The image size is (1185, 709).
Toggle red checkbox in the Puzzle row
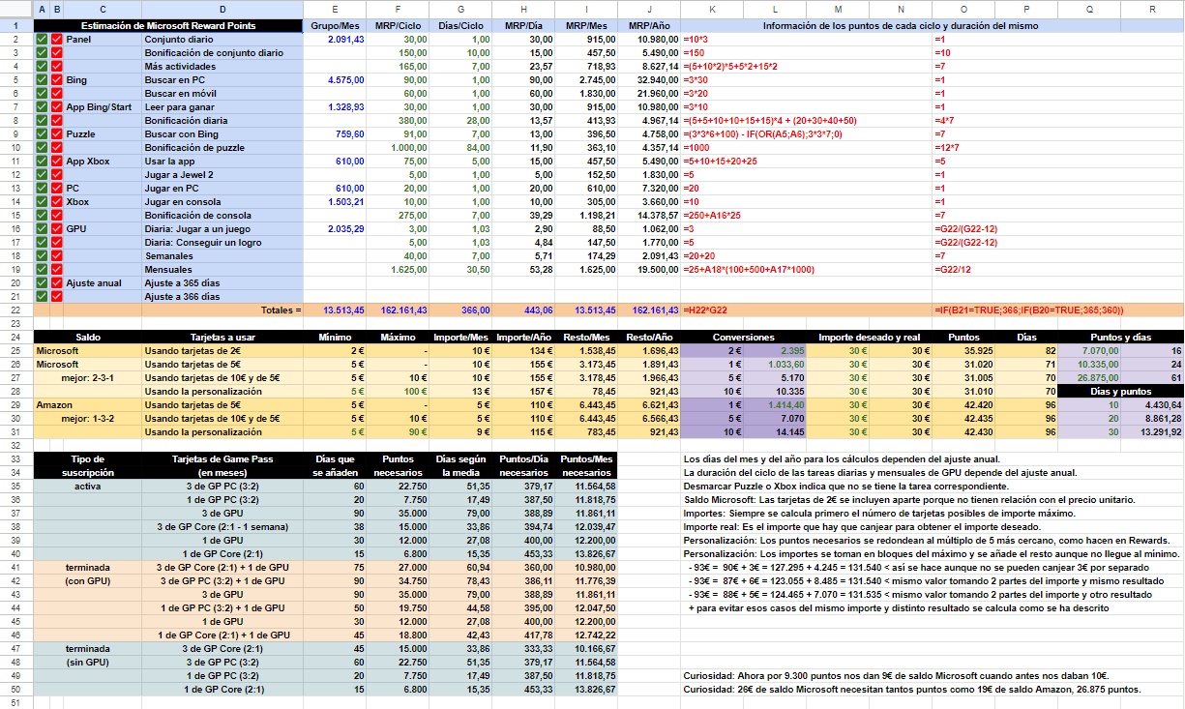[57, 133]
